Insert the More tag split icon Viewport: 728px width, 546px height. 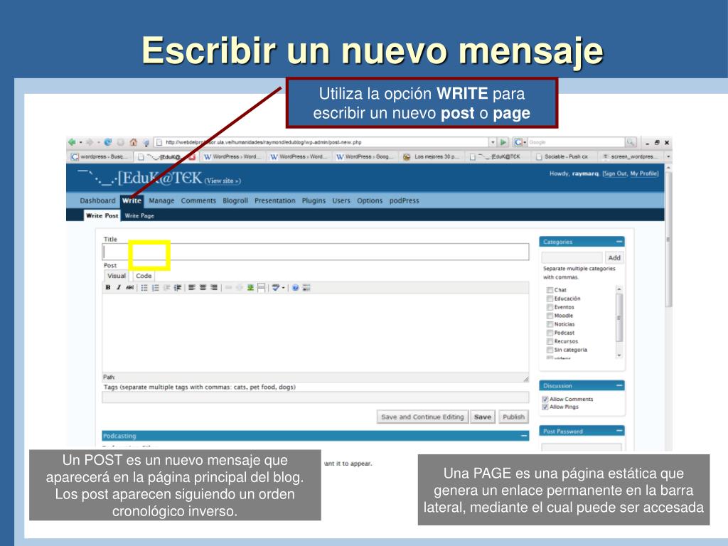[x=262, y=288]
